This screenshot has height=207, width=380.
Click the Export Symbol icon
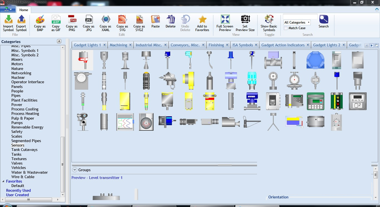pos(21,23)
